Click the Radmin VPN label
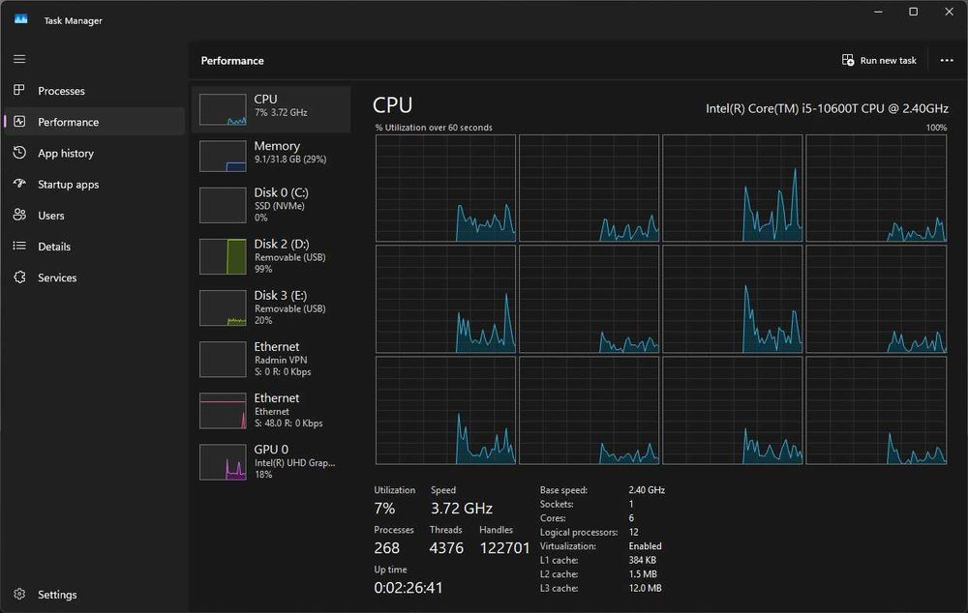 [x=281, y=360]
